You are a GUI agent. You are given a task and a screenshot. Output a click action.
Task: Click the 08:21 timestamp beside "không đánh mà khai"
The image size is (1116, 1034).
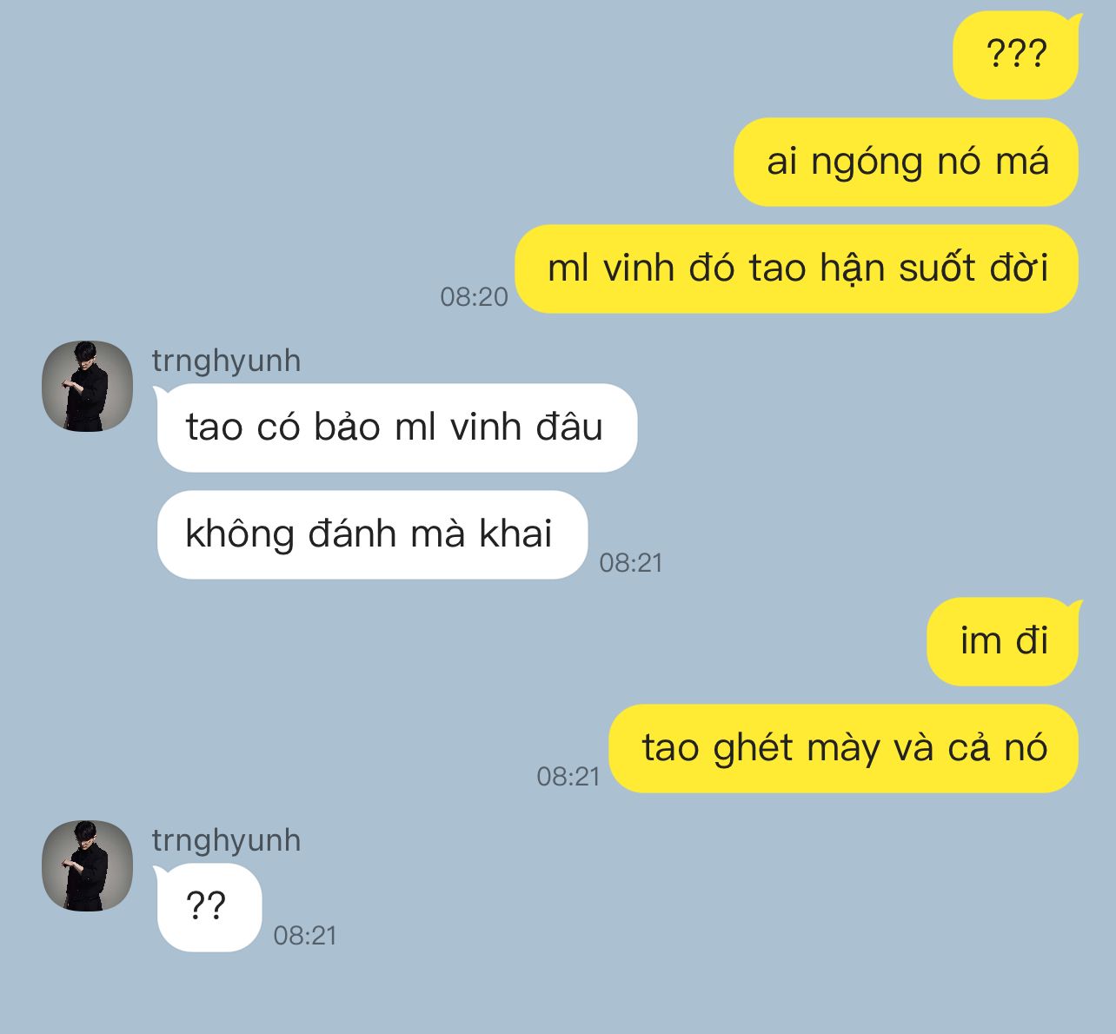[631, 563]
